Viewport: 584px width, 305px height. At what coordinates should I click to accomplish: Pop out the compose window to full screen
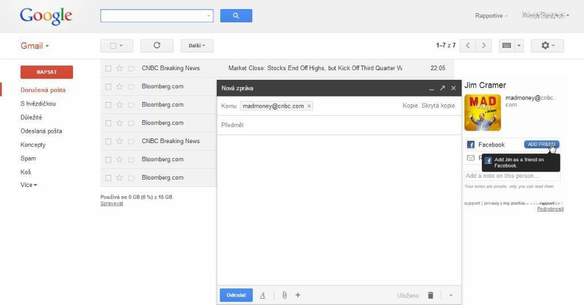[x=442, y=88]
